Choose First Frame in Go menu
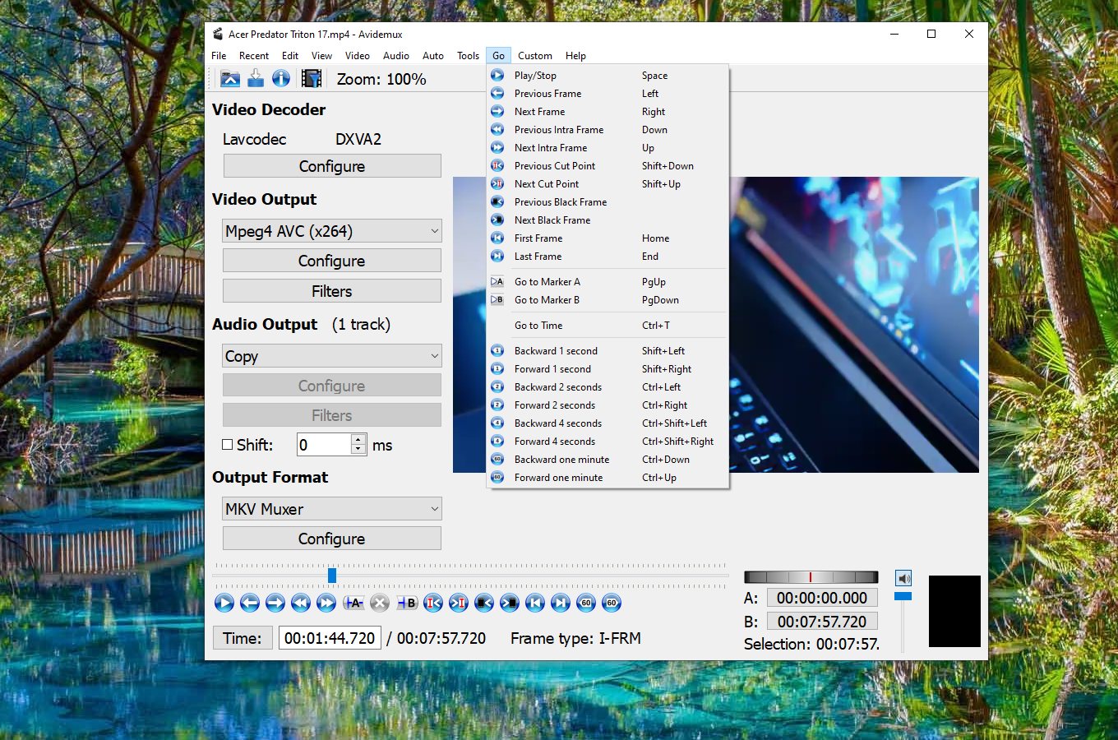Image resolution: width=1118 pixels, height=740 pixels. (x=608, y=238)
